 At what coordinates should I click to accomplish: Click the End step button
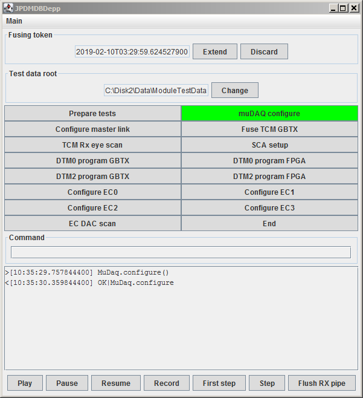269,223
